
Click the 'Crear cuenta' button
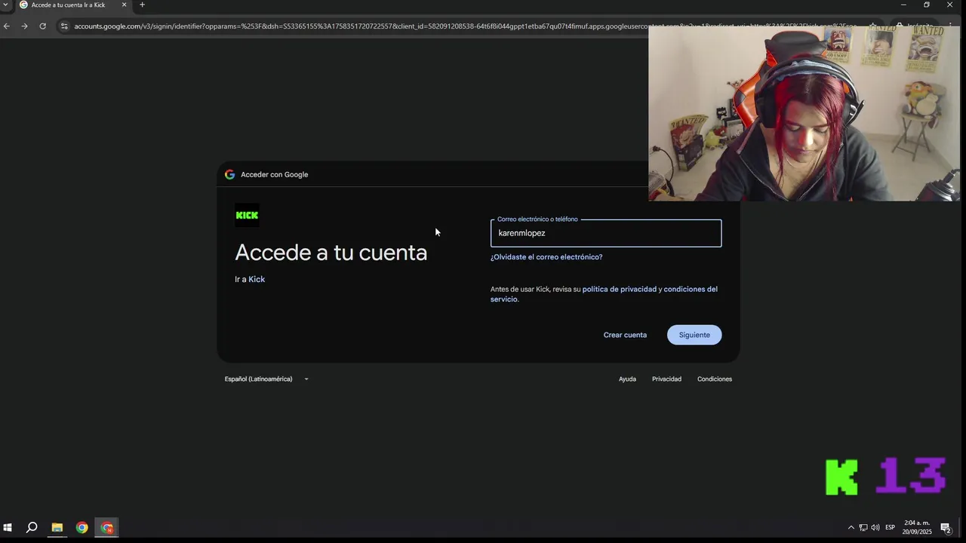[x=625, y=335]
